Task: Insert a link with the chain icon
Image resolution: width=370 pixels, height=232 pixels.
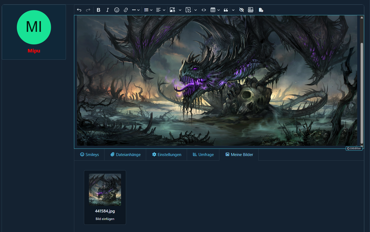Action: 126,10
